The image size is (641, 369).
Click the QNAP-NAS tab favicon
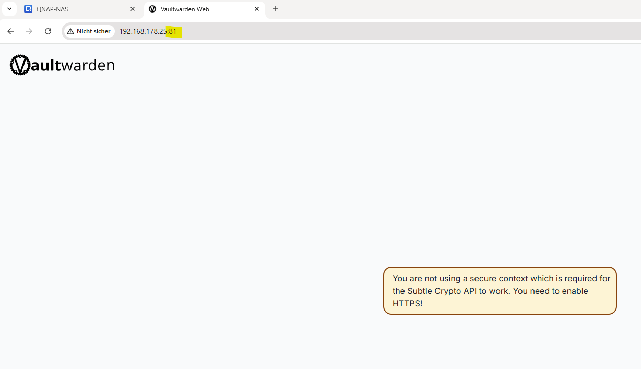(28, 9)
